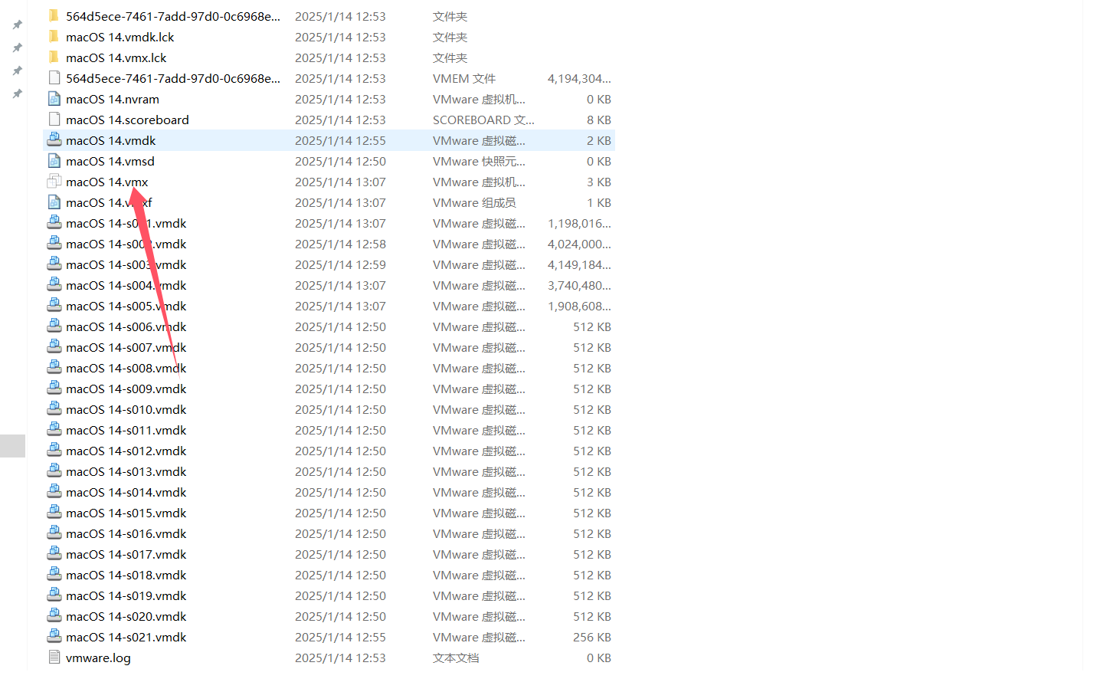Click the macOS 14-s021.vmdk disk icon
Image resolution: width=1110 pixels, height=692 pixels.
coord(54,636)
